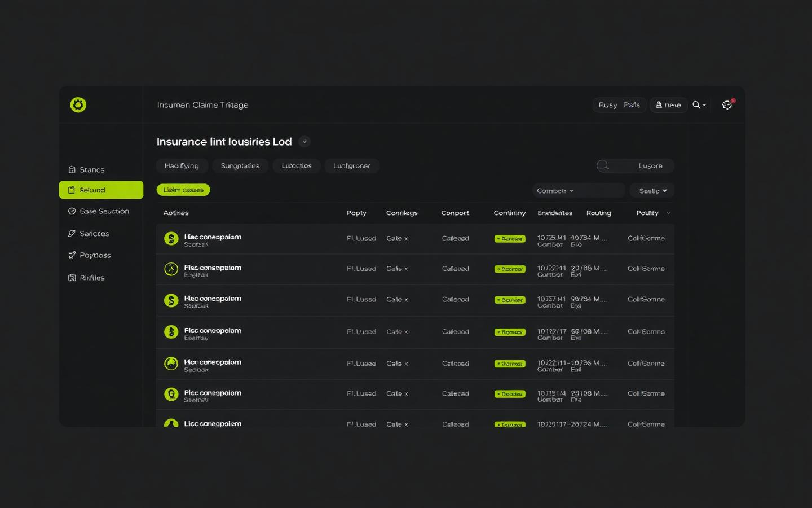Click the Rinfites sidebar icon

tap(72, 278)
